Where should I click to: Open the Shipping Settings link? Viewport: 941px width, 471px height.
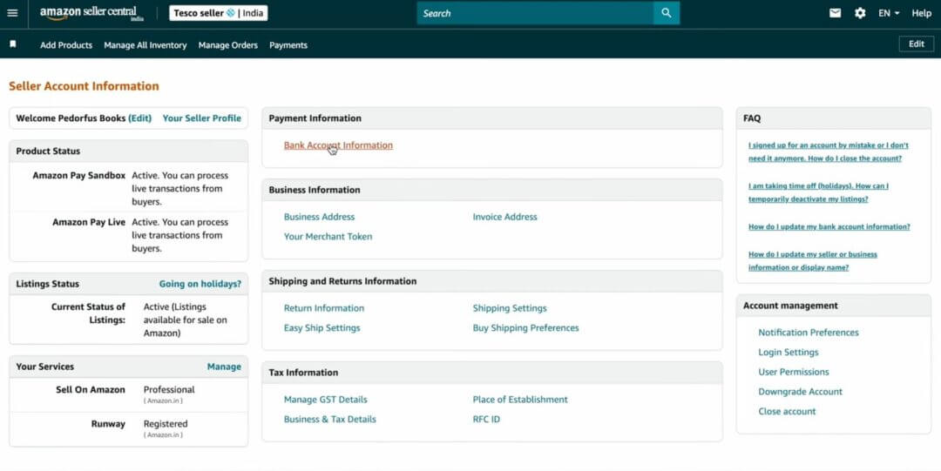510,308
